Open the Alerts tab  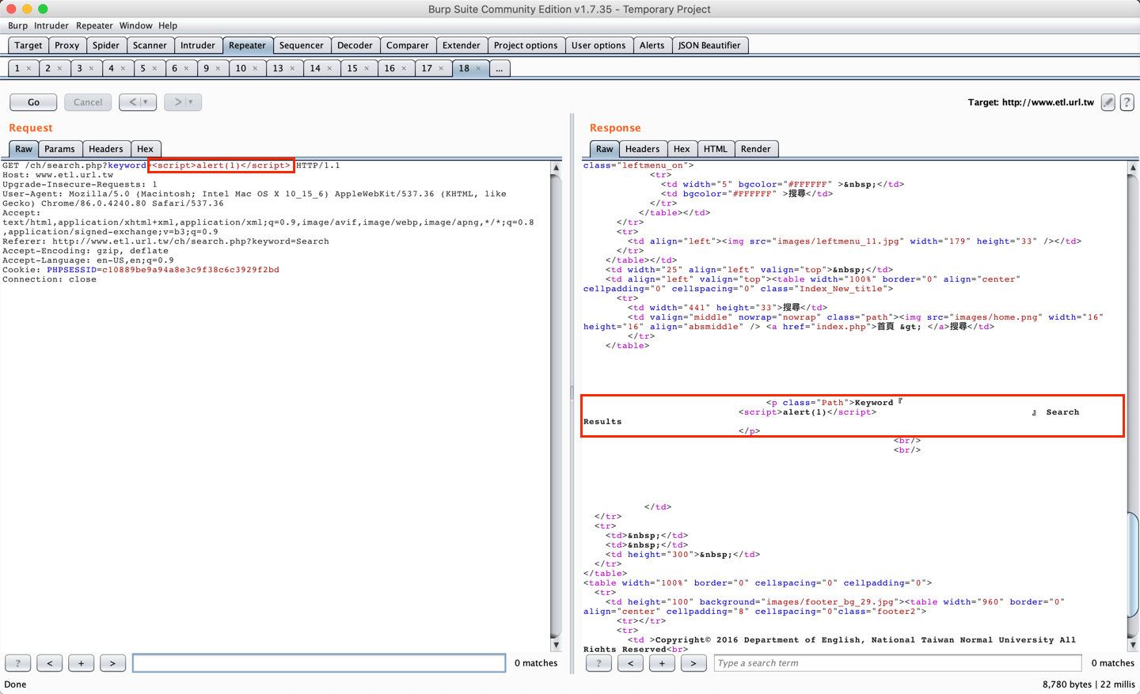652,45
